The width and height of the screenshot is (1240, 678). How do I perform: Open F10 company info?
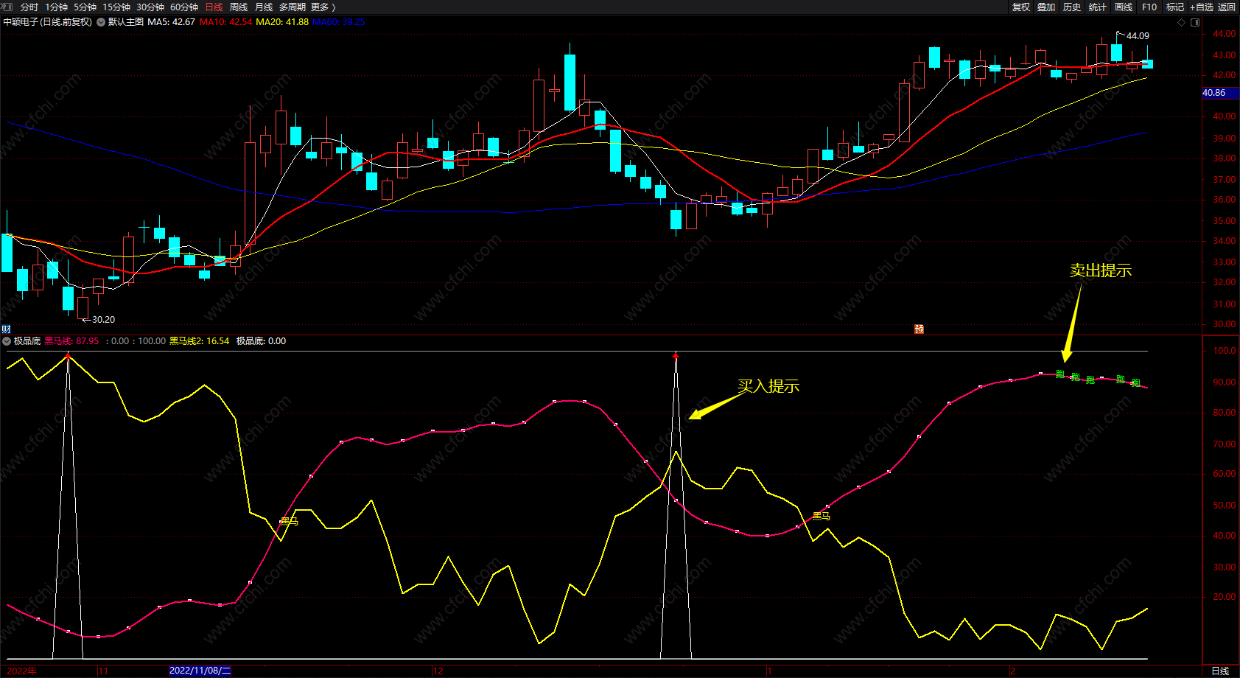1149,7
